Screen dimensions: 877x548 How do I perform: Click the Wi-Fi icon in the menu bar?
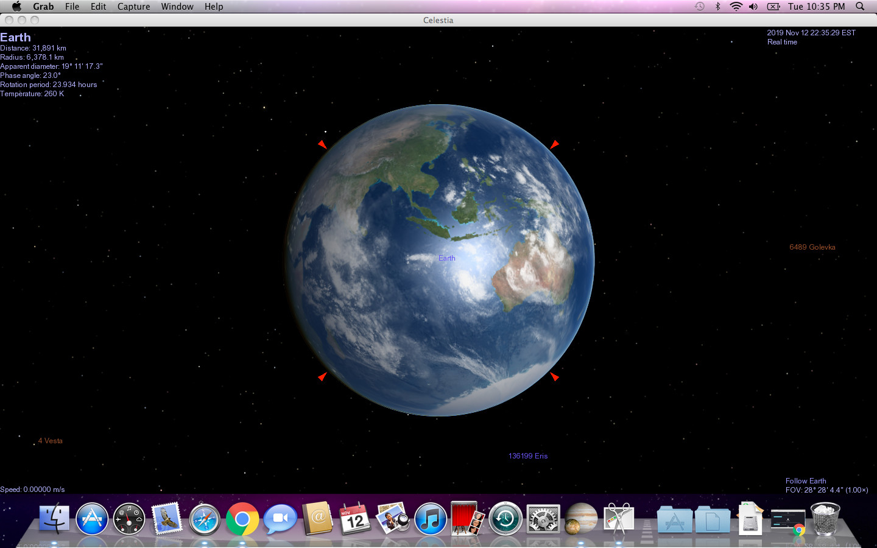(x=736, y=7)
